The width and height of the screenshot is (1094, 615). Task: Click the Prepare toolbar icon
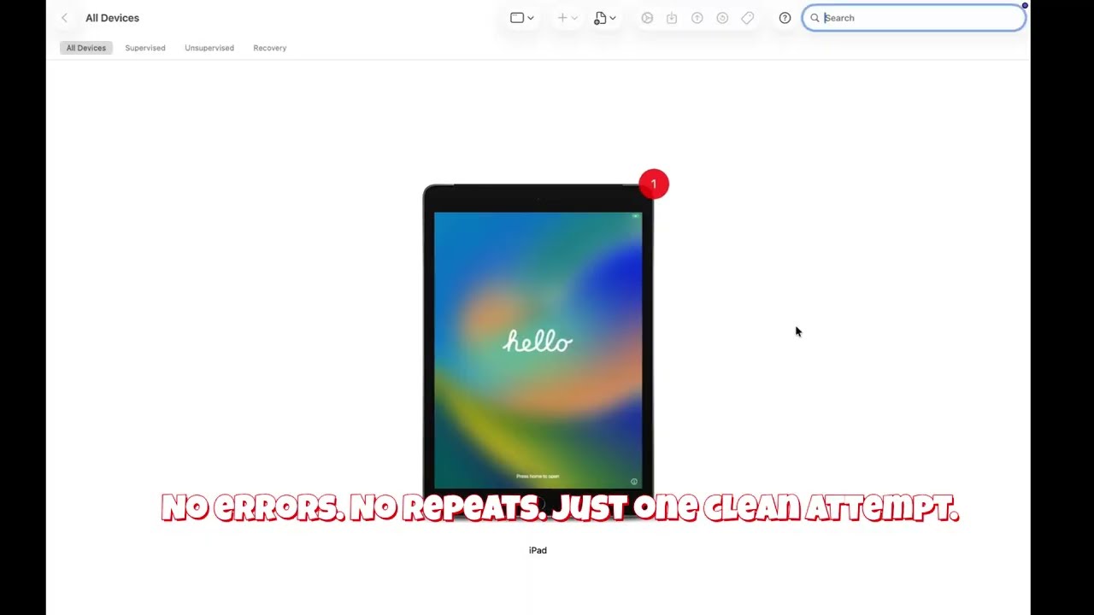click(647, 18)
